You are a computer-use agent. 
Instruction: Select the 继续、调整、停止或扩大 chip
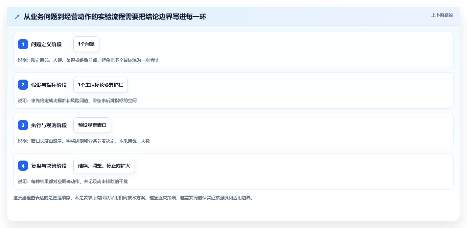(x=104, y=166)
